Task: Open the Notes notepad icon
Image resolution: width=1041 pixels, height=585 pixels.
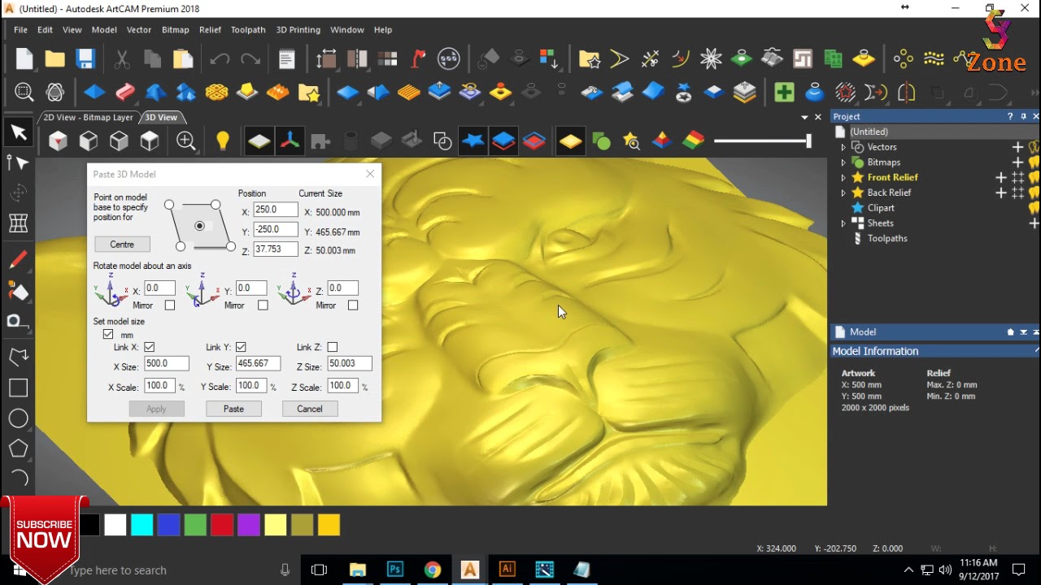Action: pos(286,58)
